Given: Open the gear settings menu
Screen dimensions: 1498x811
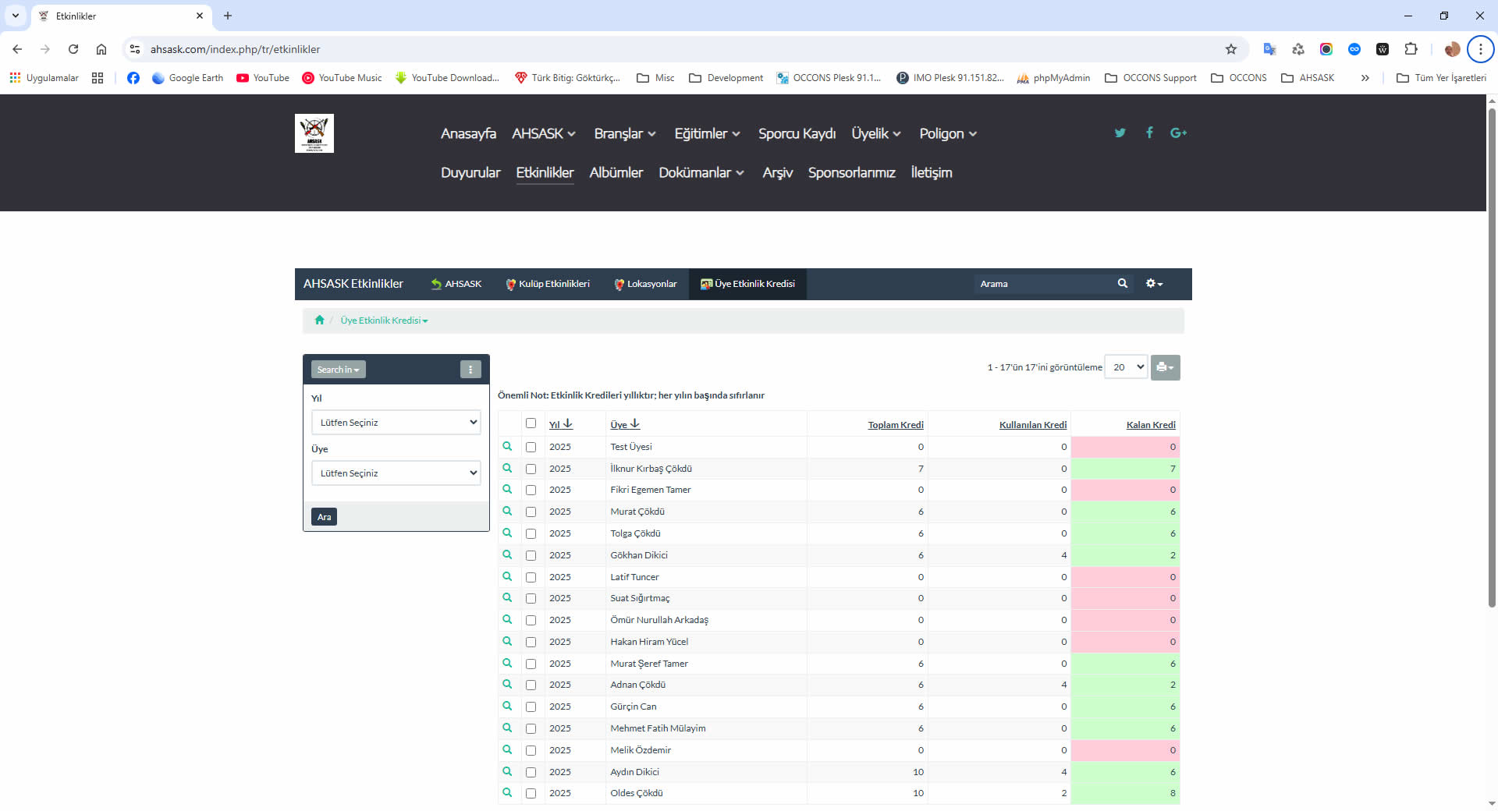Looking at the screenshot, I should 1154,284.
